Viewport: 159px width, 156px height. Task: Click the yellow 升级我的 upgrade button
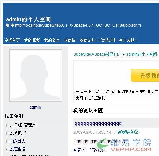click(145, 75)
